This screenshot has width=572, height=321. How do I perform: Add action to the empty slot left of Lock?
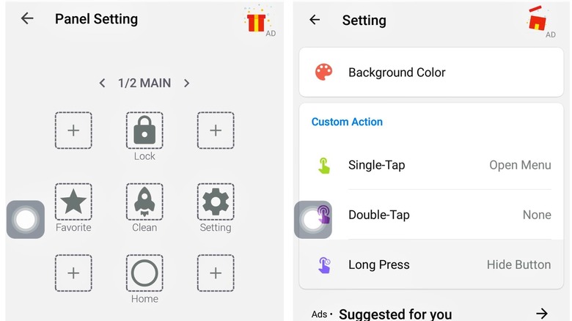73,130
